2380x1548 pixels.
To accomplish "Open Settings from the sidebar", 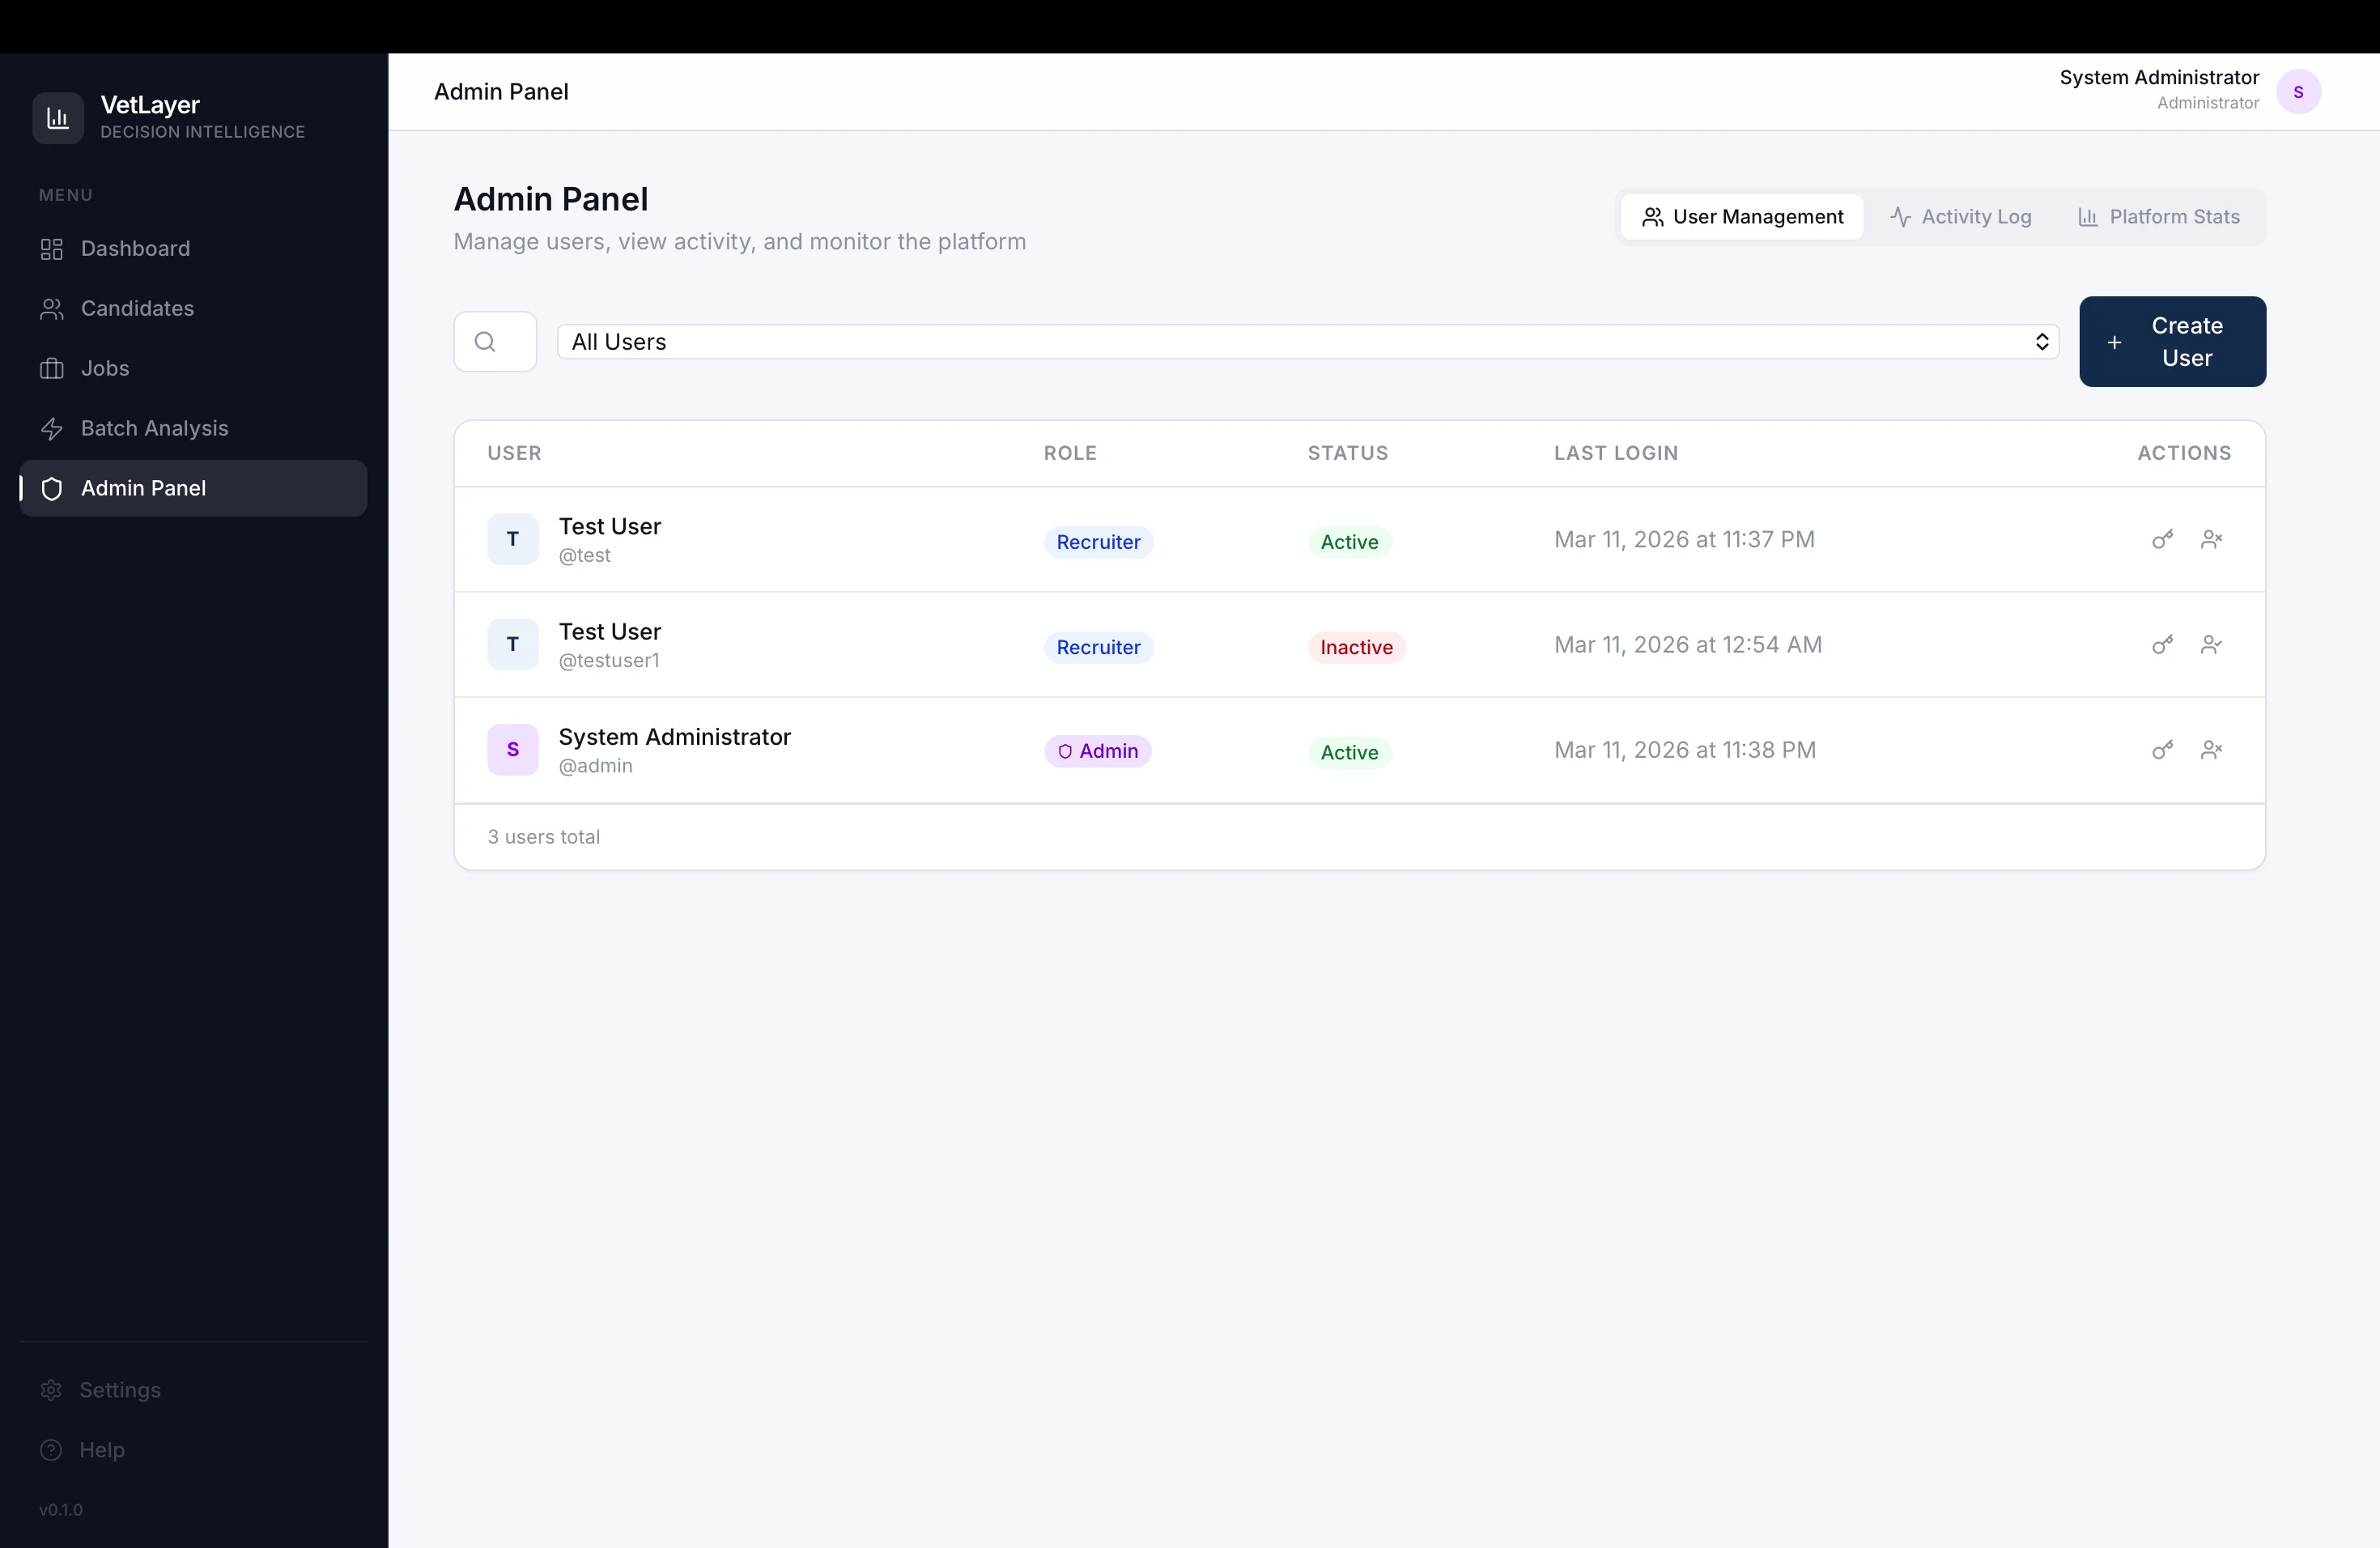I will pos(118,1389).
